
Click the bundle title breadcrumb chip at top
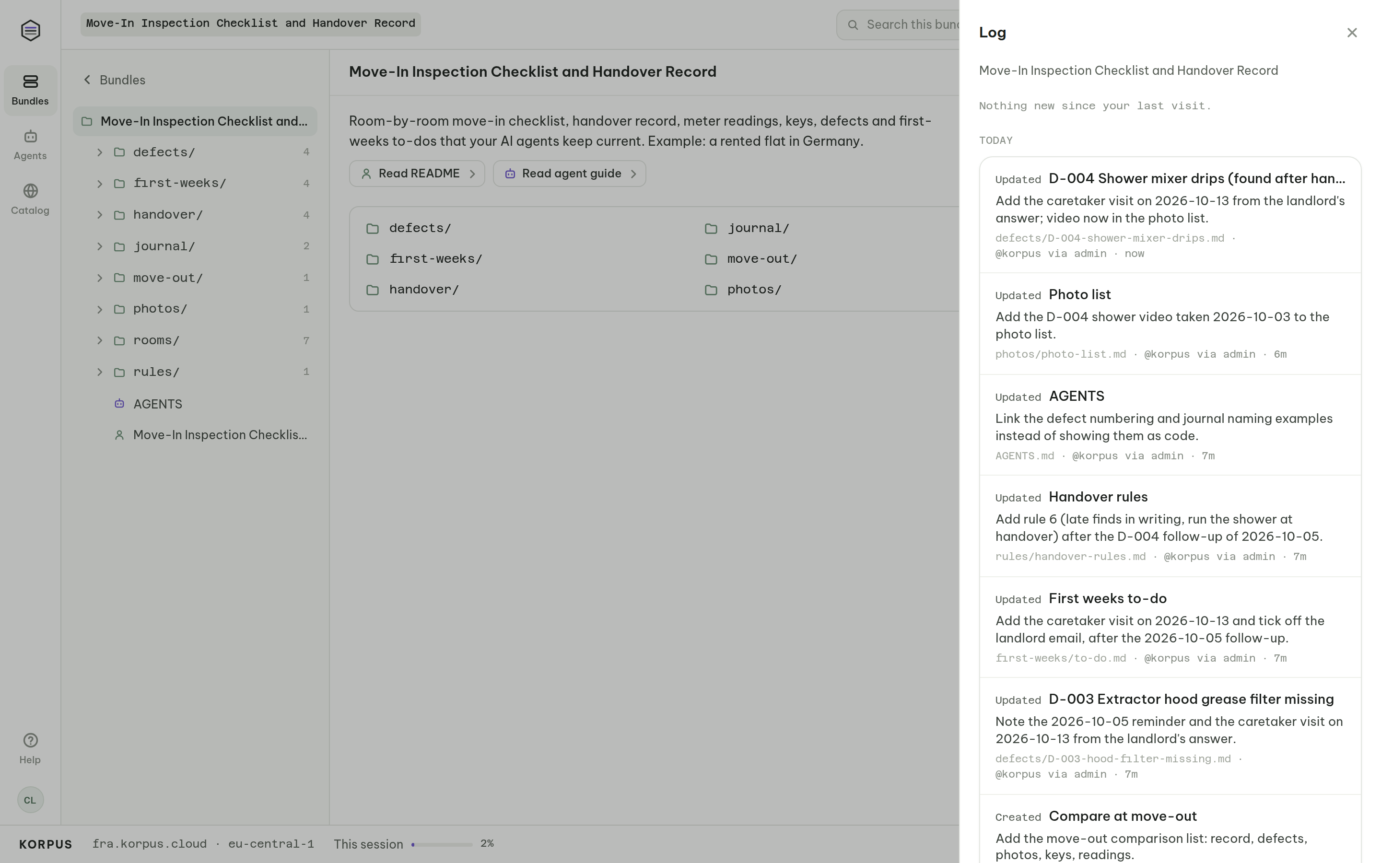coord(250,24)
